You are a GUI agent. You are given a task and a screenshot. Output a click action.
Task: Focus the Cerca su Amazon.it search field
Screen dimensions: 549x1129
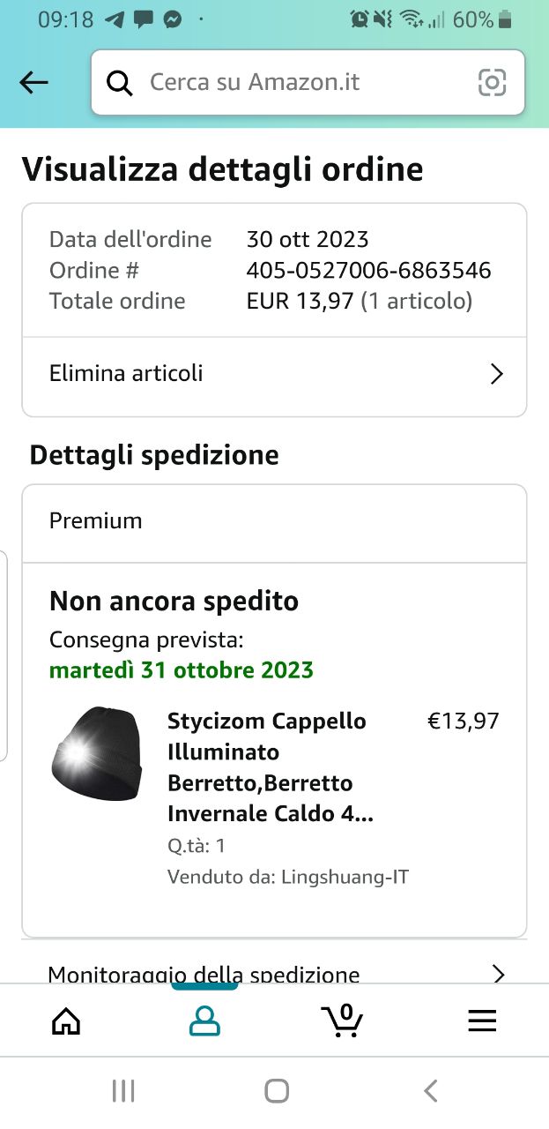click(x=300, y=83)
